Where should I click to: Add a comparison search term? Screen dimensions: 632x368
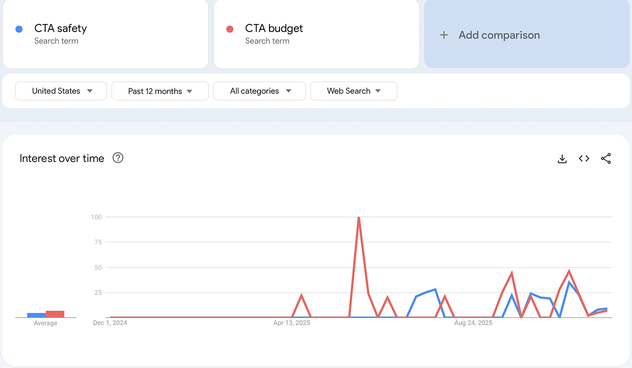pyautogui.click(x=527, y=34)
